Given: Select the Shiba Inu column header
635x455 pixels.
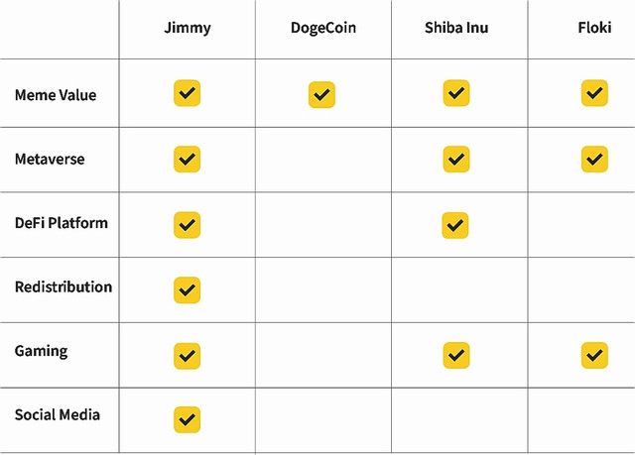Looking at the screenshot, I should tap(455, 28).
